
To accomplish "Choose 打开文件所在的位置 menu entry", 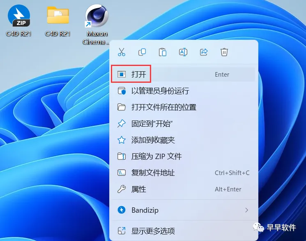I will (184, 107).
